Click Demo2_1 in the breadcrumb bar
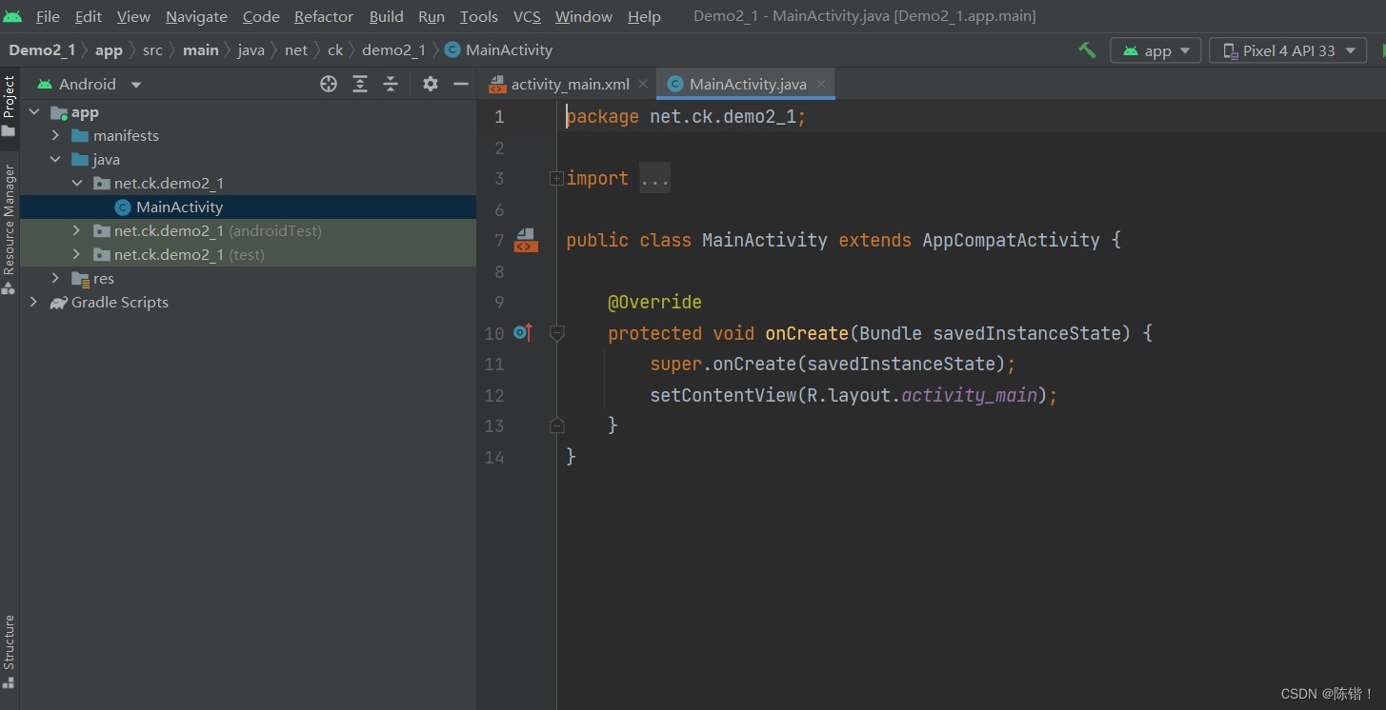 click(42, 50)
